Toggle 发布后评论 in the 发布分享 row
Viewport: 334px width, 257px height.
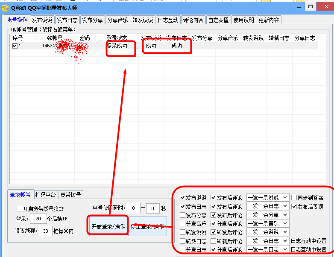tap(213, 215)
